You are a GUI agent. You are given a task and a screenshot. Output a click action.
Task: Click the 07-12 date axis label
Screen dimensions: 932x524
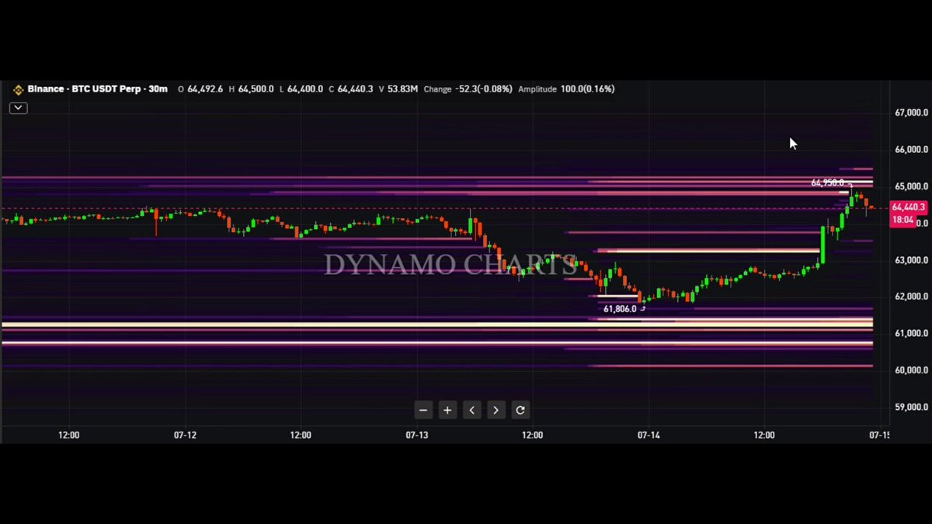click(x=185, y=436)
